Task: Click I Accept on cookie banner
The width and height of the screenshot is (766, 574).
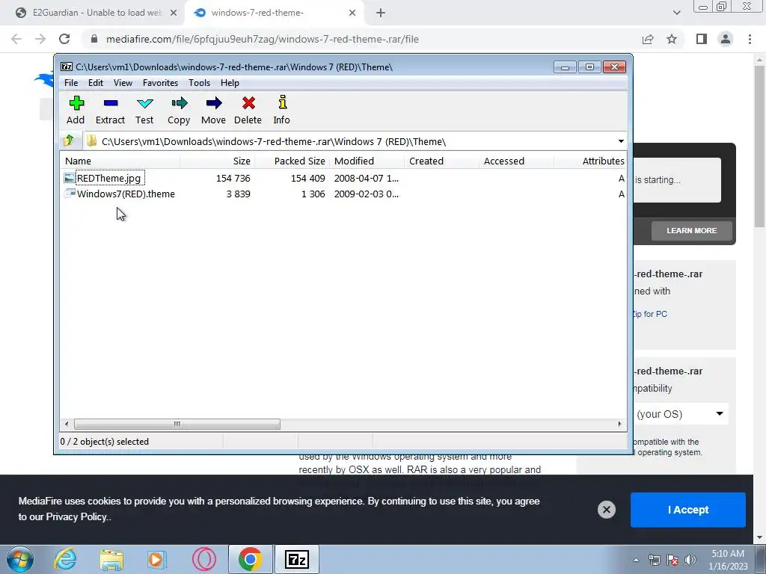Action: pos(688,510)
